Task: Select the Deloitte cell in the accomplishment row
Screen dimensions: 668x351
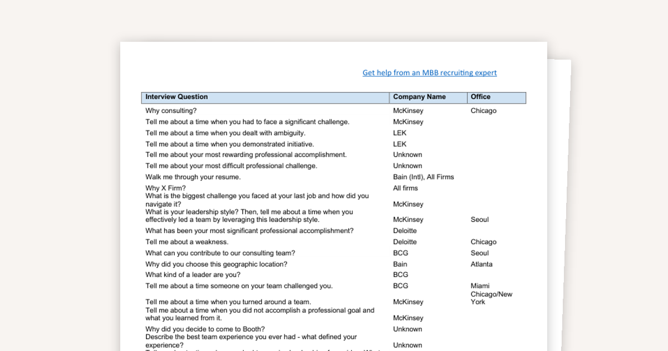Action: tap(405, 231)
